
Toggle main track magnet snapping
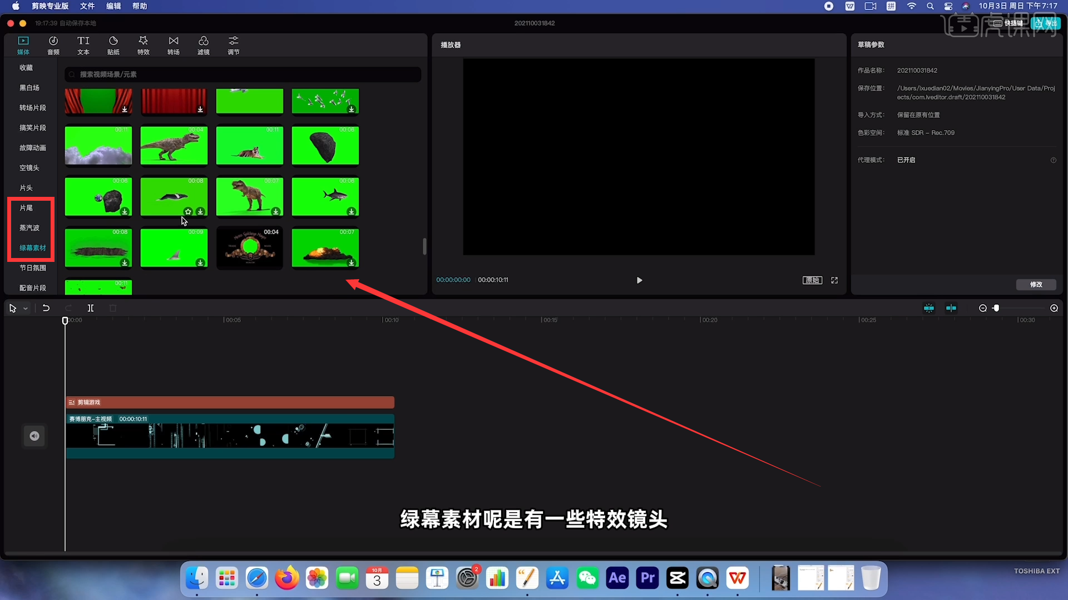[929, 308]
